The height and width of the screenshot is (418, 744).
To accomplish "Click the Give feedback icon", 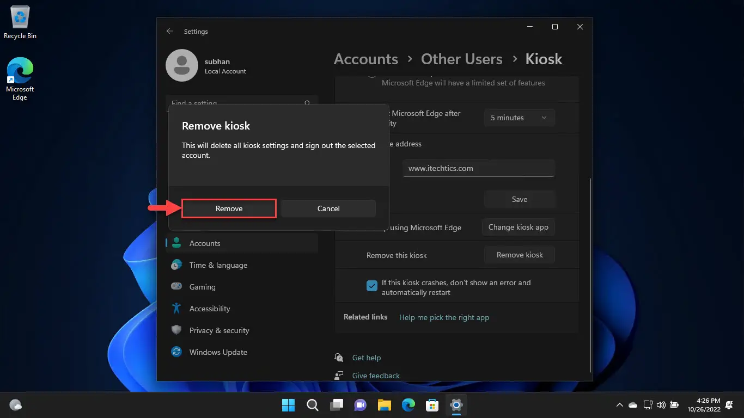I will (339, 376).
